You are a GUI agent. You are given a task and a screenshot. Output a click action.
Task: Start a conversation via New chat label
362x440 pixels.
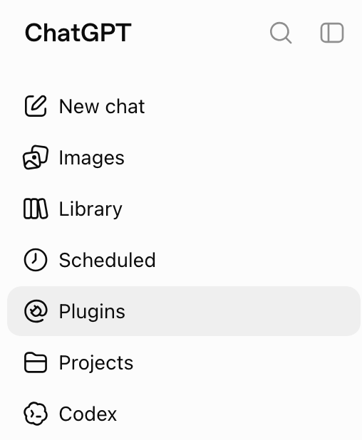102,106
